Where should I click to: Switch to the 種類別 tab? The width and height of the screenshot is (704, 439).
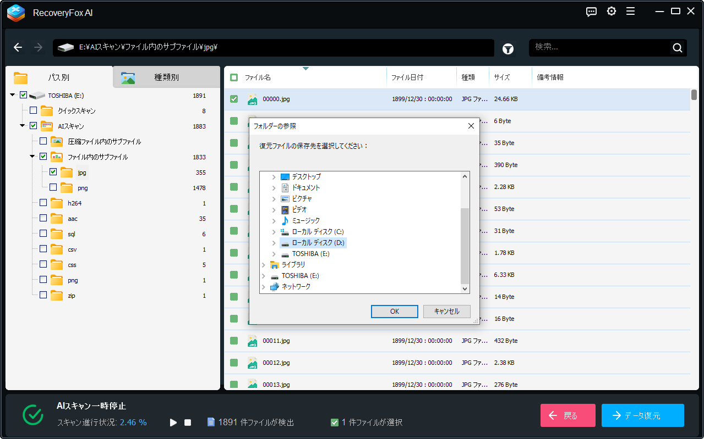click(166, 77)
